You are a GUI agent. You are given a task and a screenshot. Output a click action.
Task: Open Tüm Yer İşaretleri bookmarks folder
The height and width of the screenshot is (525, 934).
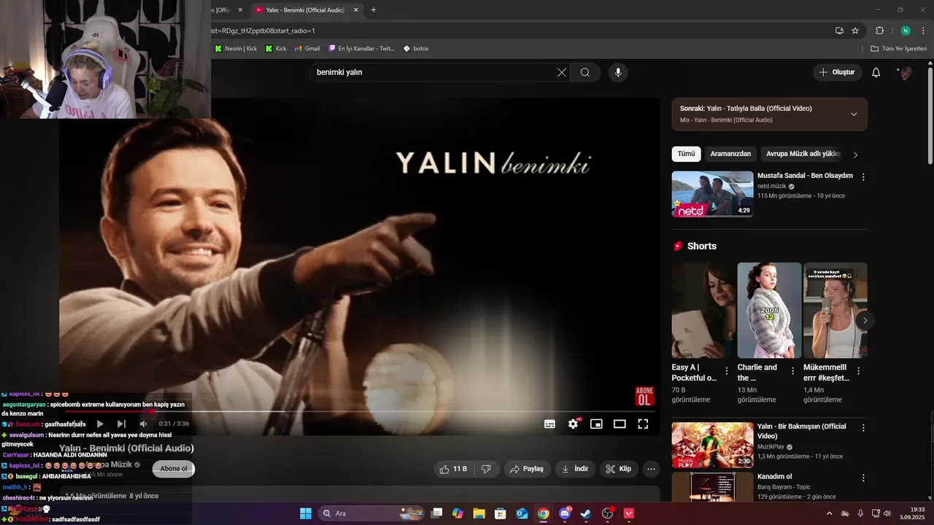(x=898, y=49)
